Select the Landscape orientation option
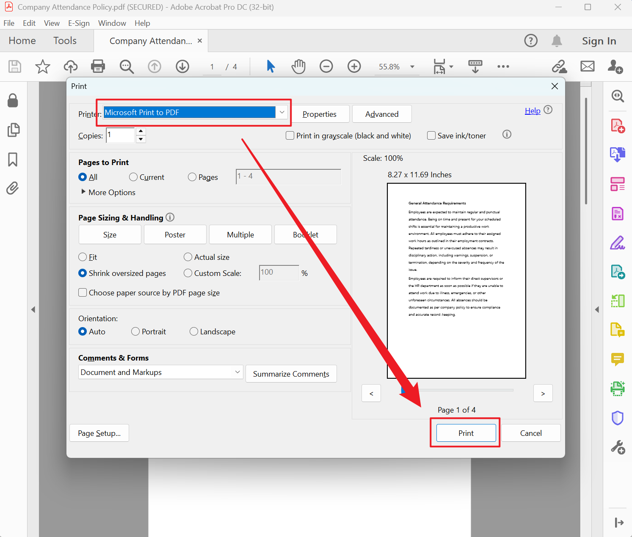The image size is (632, 537). tap(194, 332)
